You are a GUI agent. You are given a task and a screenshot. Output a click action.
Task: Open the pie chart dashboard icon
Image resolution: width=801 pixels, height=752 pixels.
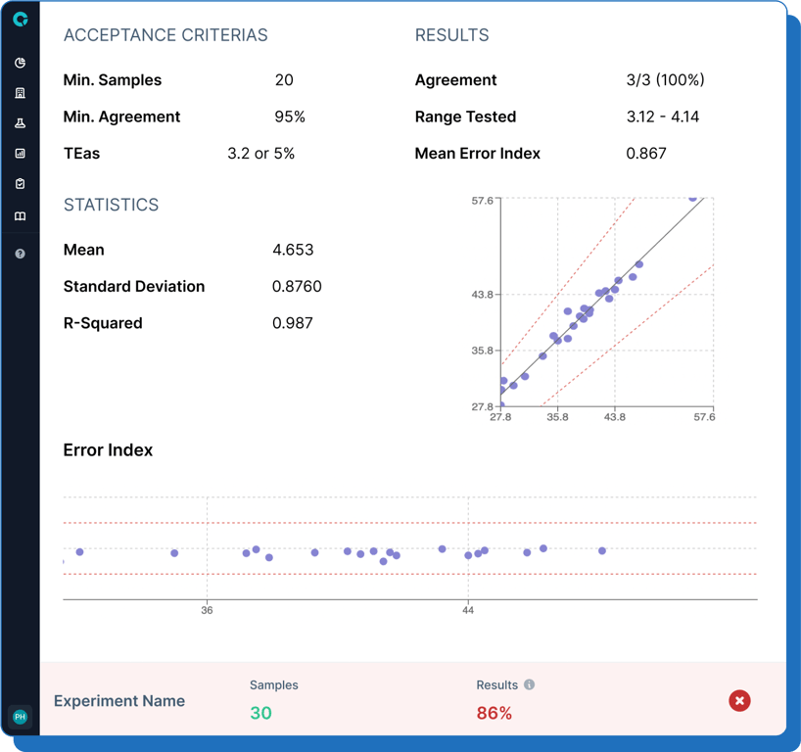pos(20,63)
